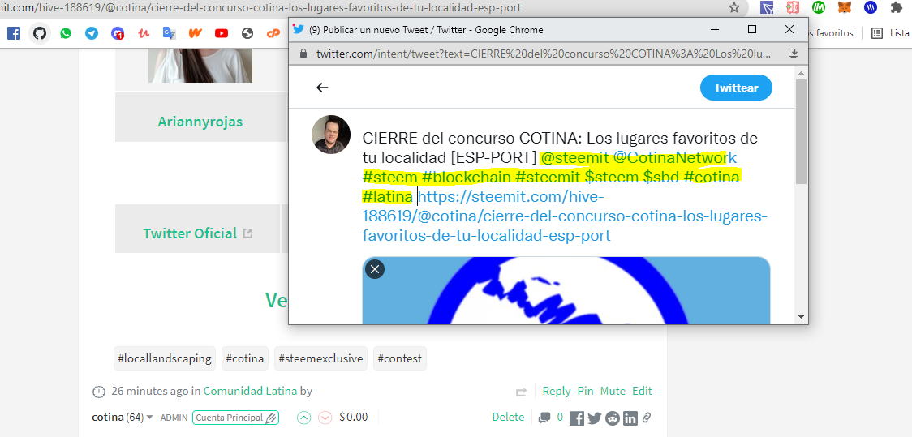Click the Twitter popup scrollbar up arrow
The height and width of the screenshot is (437, 912).
[x=801, y=73]
